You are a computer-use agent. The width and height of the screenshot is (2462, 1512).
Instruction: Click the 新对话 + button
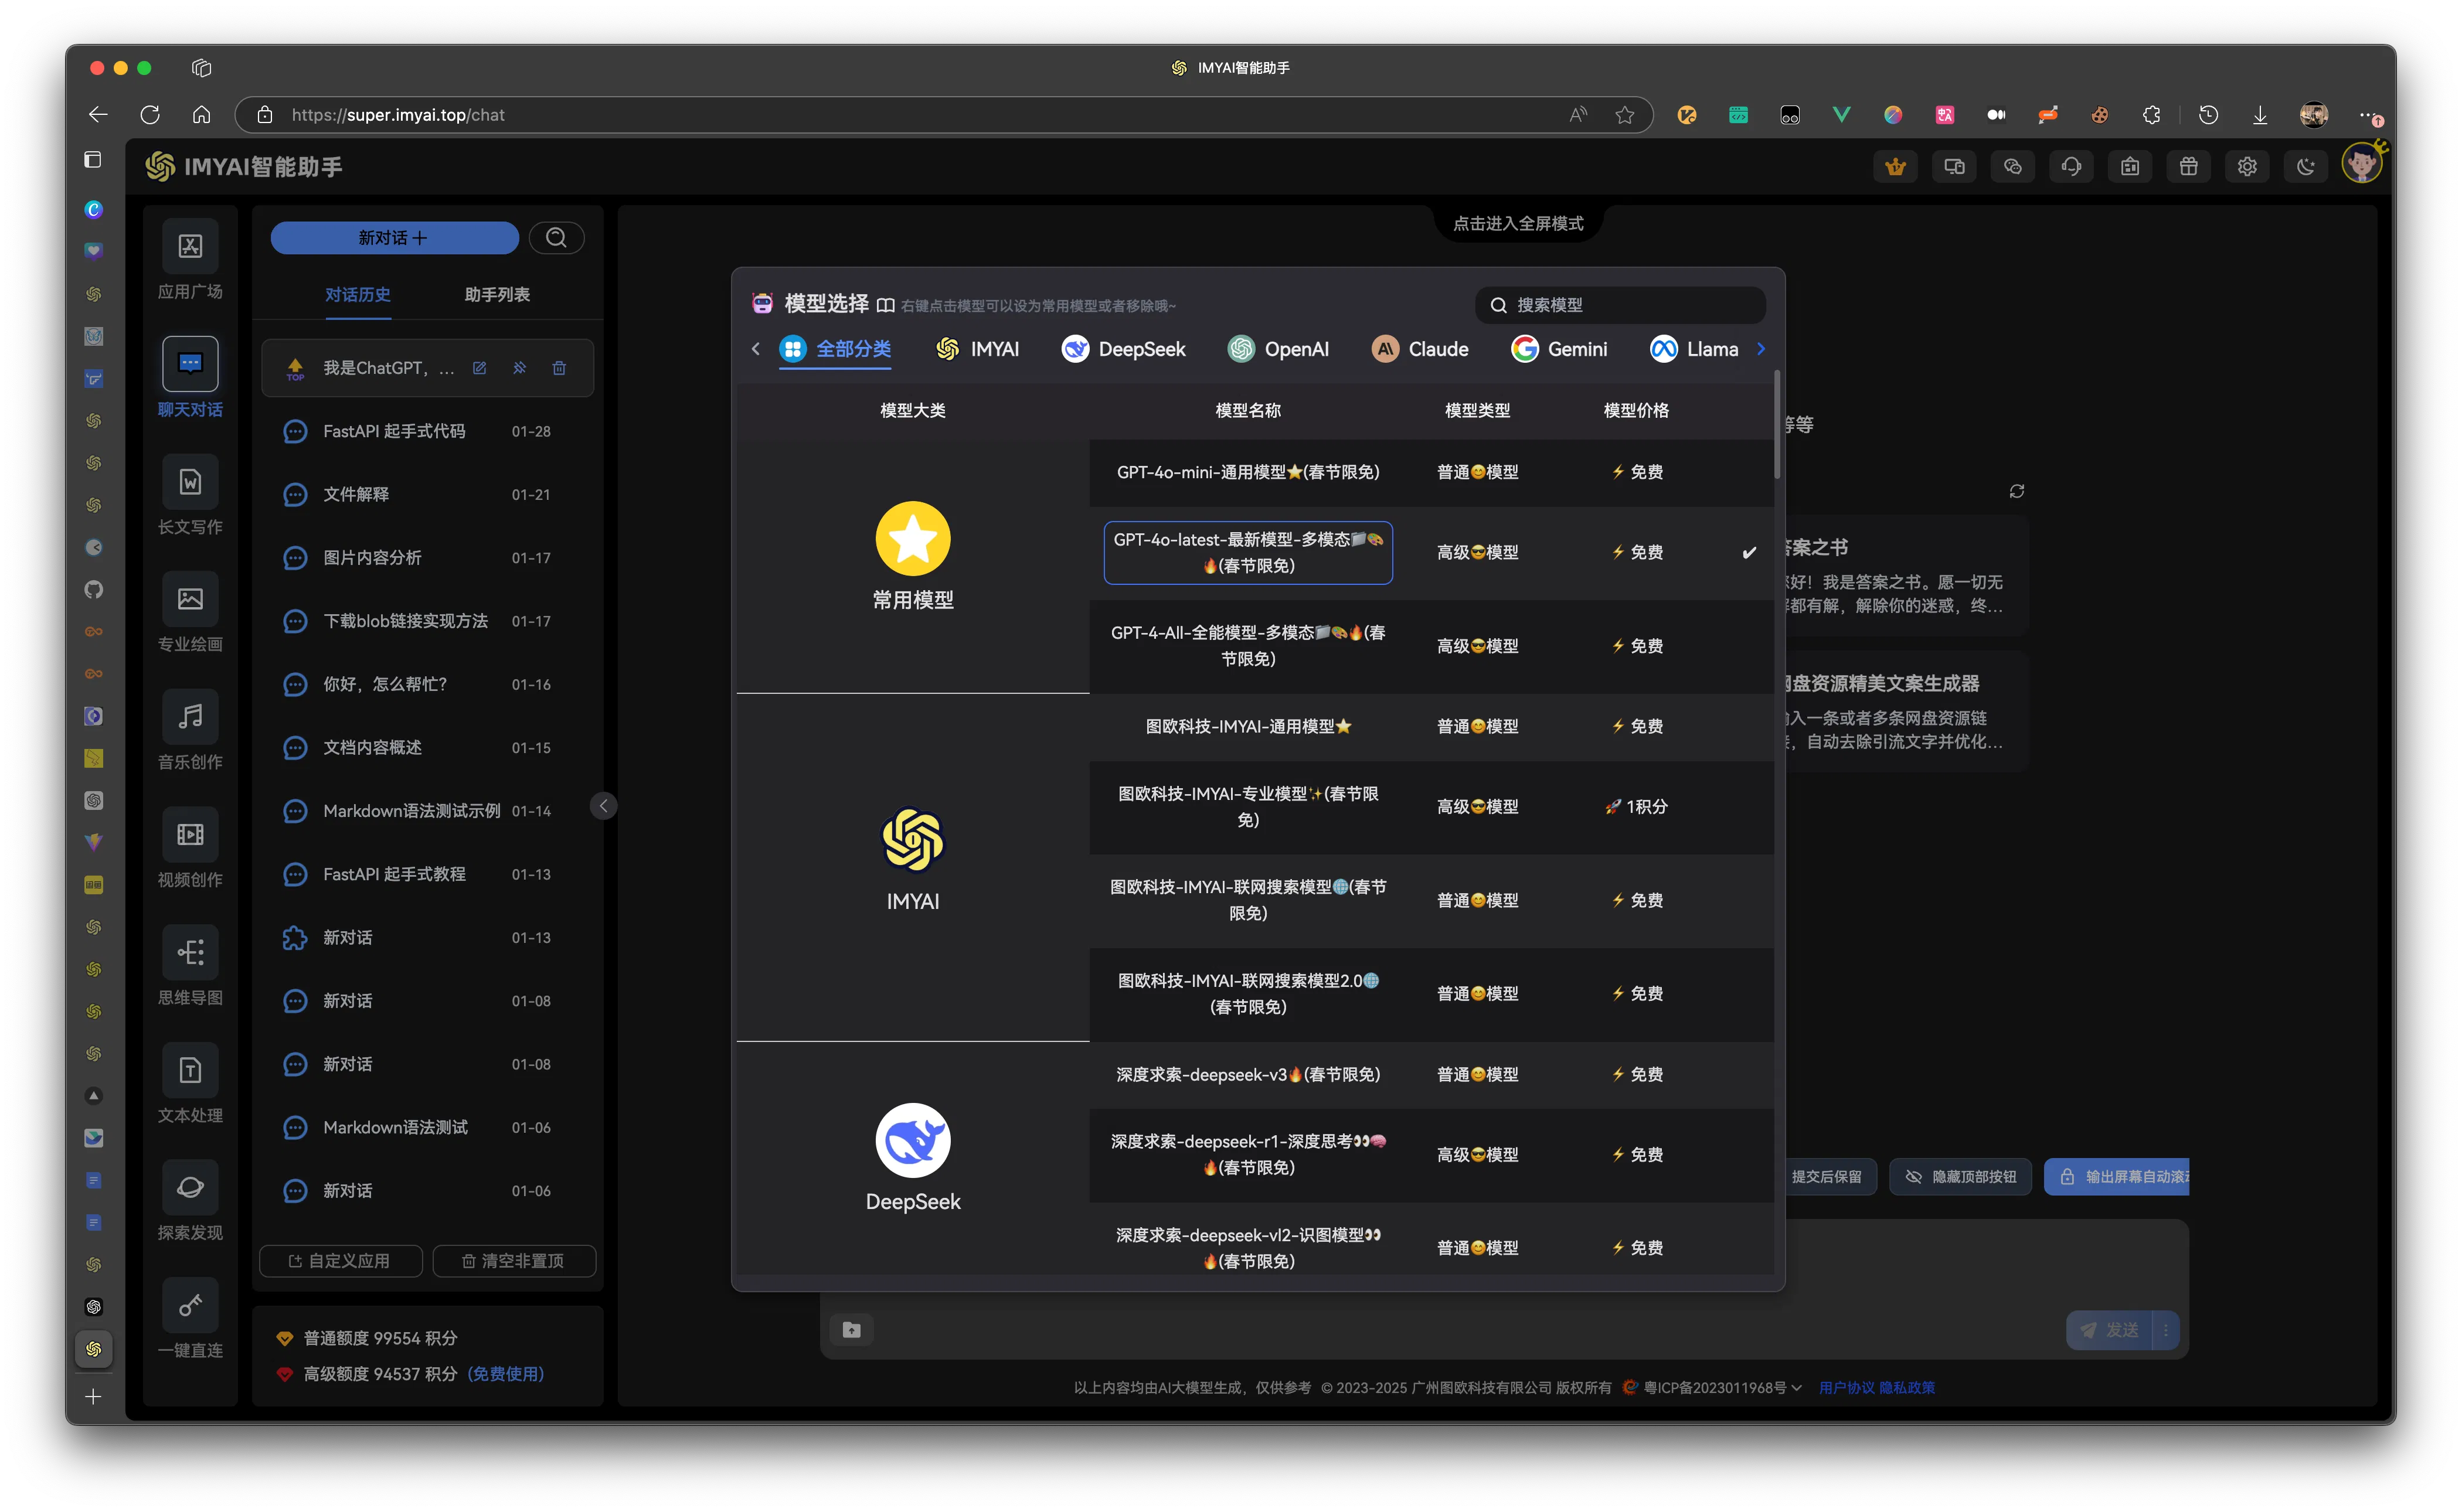[x=395, y=238]
